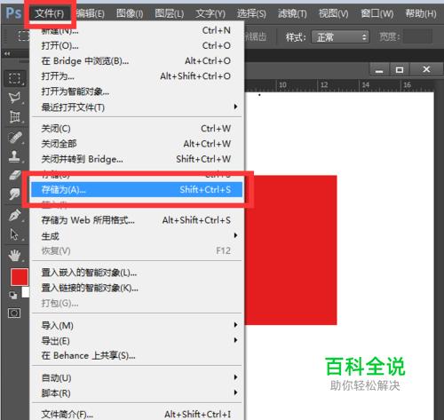Click the red foreground color swatch
444x420 pixels.
19,277
